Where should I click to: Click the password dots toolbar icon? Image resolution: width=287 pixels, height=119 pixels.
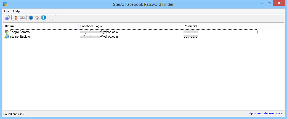23,18
